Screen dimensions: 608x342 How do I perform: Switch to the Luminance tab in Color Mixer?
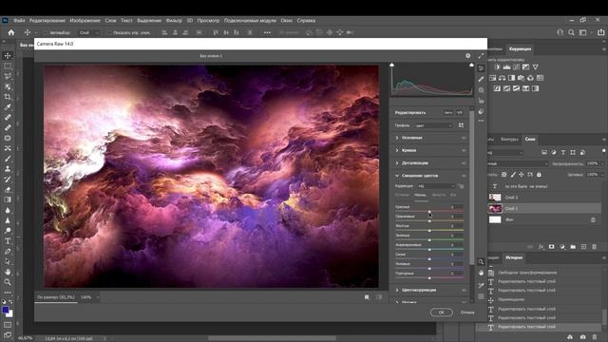coord(439,195)
